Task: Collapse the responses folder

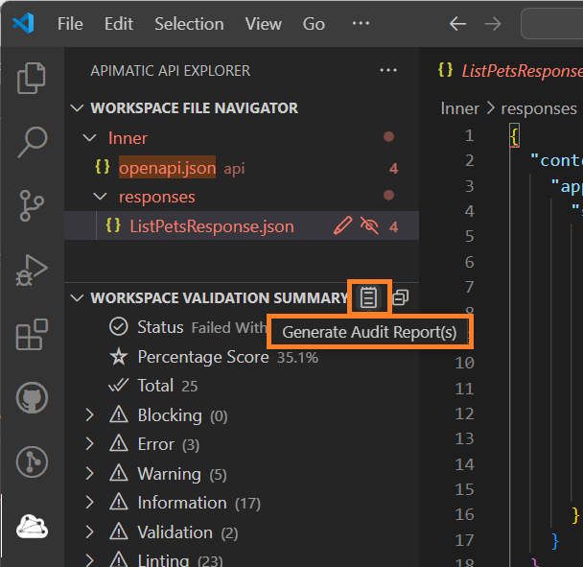Action: pos(100,196)
